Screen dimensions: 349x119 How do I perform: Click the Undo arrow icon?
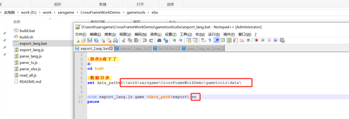pyautogui.click(x=145, y=40)
